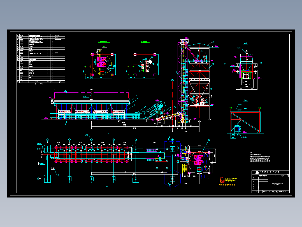Click balloon number 9 in the plan view

(x=59, y=175)
